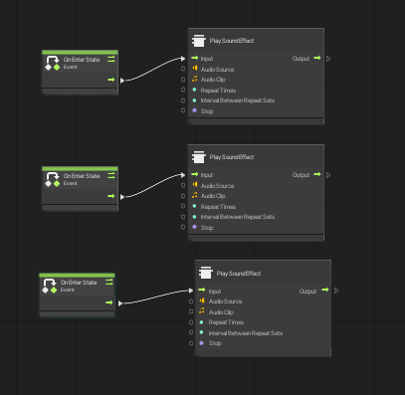Click Output port triangle on top Play Sound Effect
405x395 pixels.
tap(328, 59)
